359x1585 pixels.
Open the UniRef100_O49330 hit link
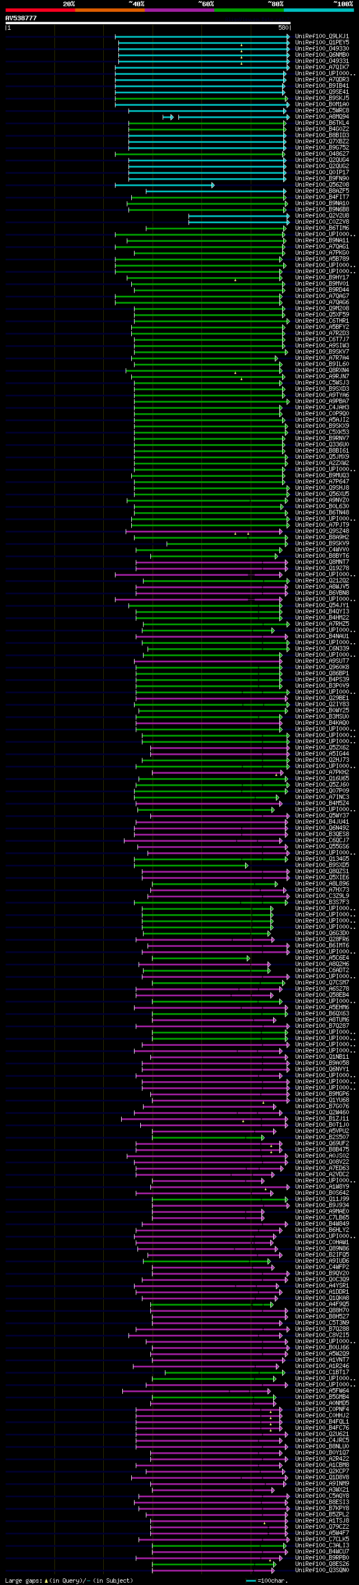coord(321,48)
